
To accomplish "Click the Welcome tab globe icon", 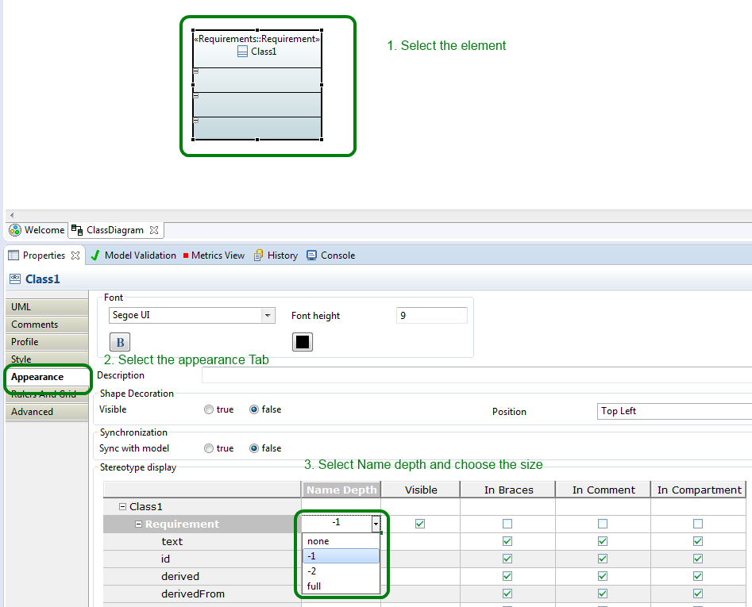I will 15,230.
